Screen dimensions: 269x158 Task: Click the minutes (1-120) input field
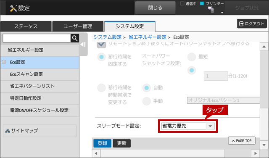coord(216,76)
